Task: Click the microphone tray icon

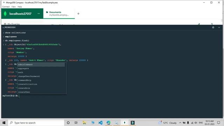Action: [x=188, y=123]
